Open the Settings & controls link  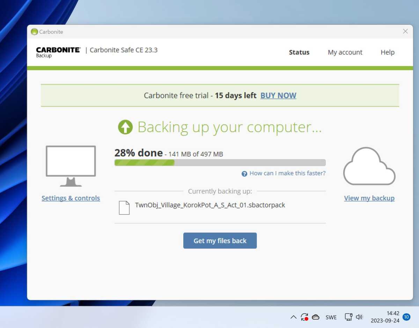(71, 198)
